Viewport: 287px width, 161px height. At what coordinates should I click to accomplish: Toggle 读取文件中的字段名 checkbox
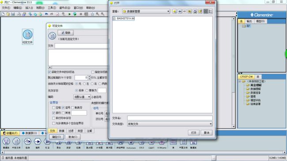(x=49, y=72)
